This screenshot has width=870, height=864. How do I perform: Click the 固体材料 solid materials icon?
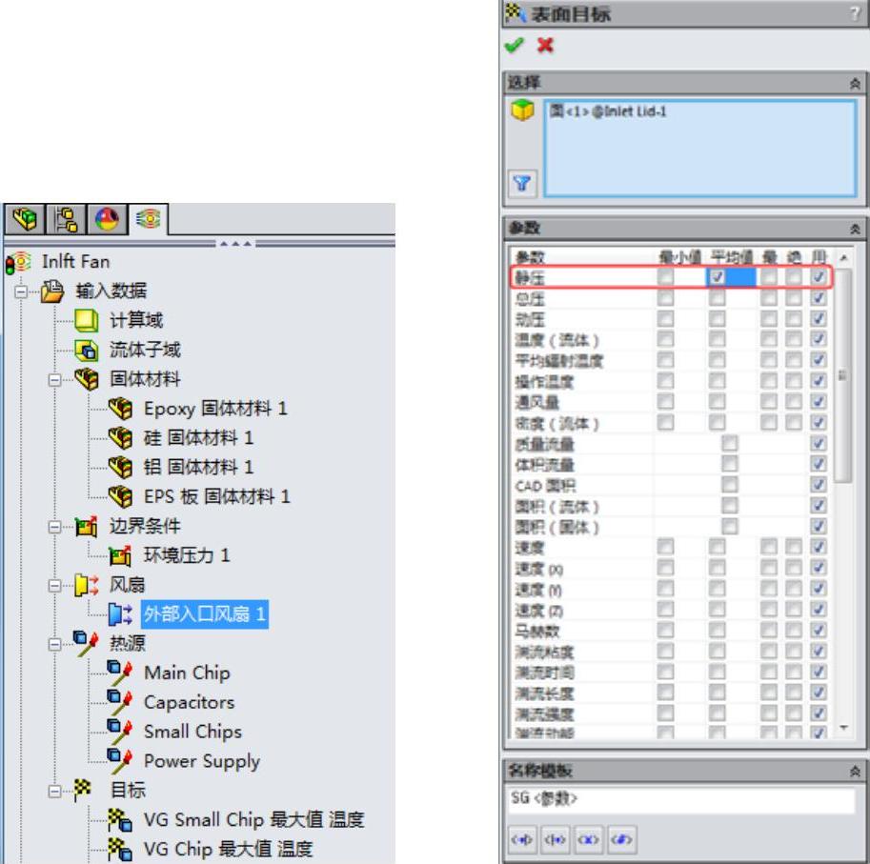tap(87, 379)
